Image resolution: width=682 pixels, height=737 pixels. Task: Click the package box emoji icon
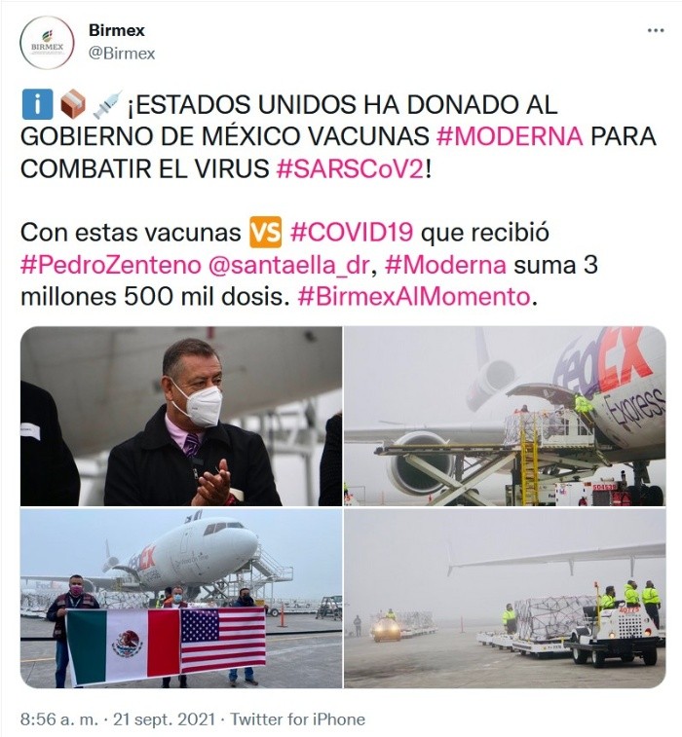point(73,104)
